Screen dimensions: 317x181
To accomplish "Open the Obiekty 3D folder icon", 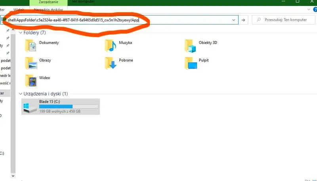I will pos(190,46).
